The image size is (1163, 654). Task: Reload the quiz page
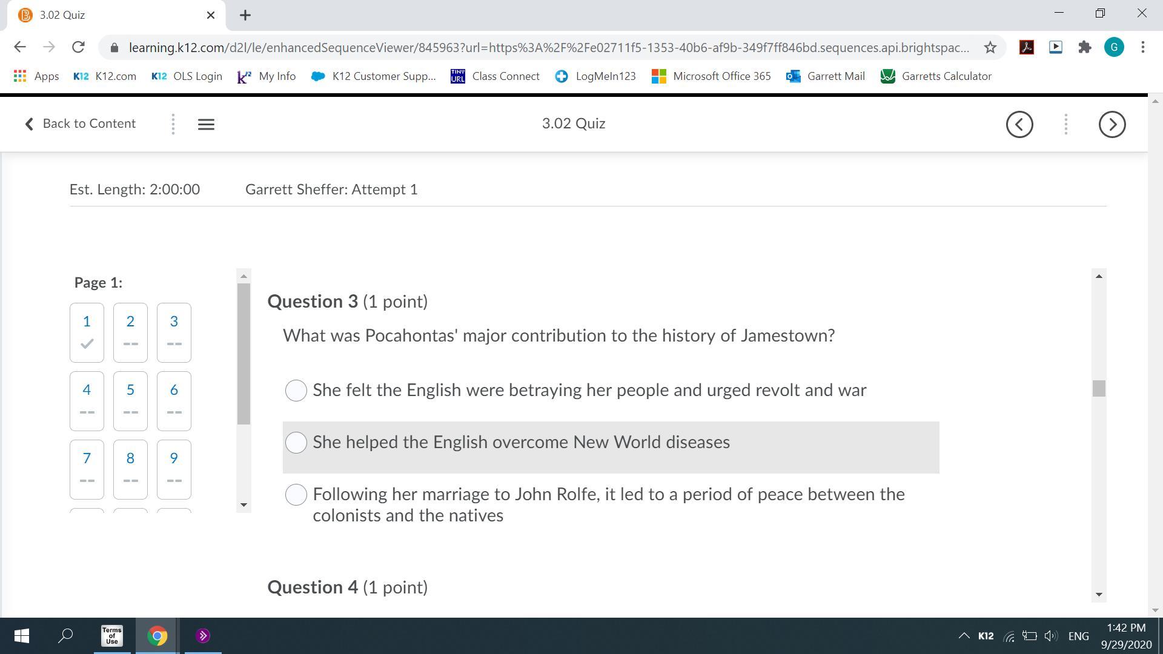tap(78, 47)
